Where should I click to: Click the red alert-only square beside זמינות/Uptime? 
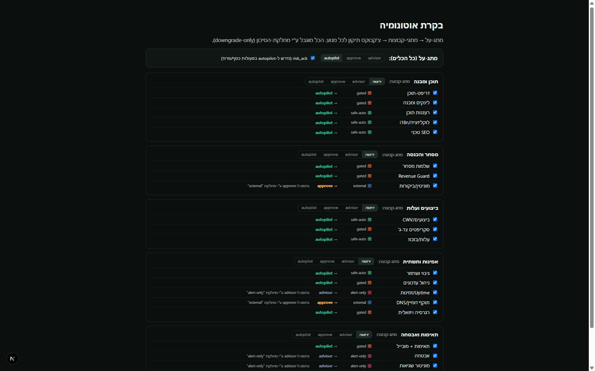tap(369, 293)
